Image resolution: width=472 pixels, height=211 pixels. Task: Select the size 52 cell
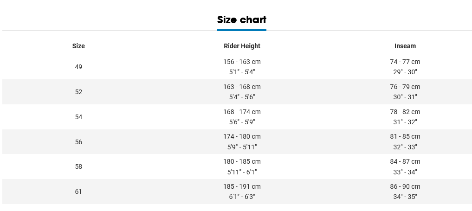point(78,92)
